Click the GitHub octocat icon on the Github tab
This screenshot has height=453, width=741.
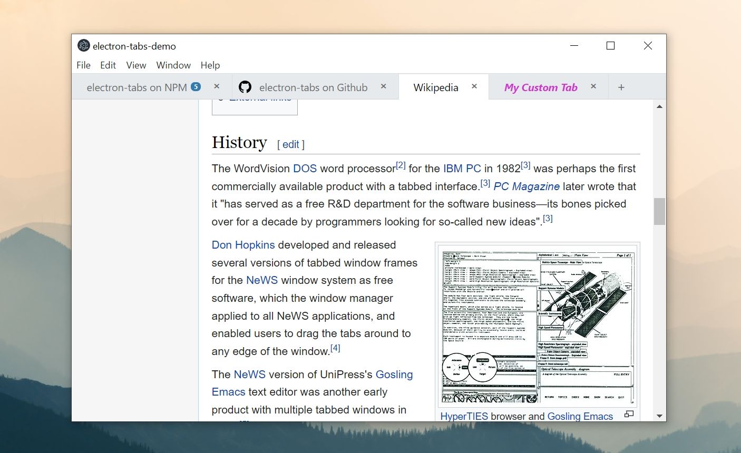(245, 86)
